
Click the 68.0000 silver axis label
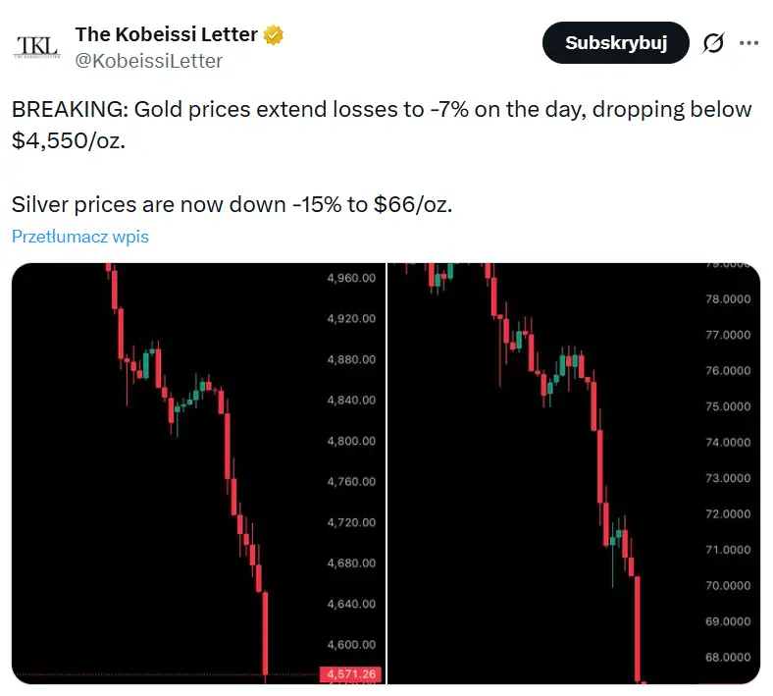727,658
